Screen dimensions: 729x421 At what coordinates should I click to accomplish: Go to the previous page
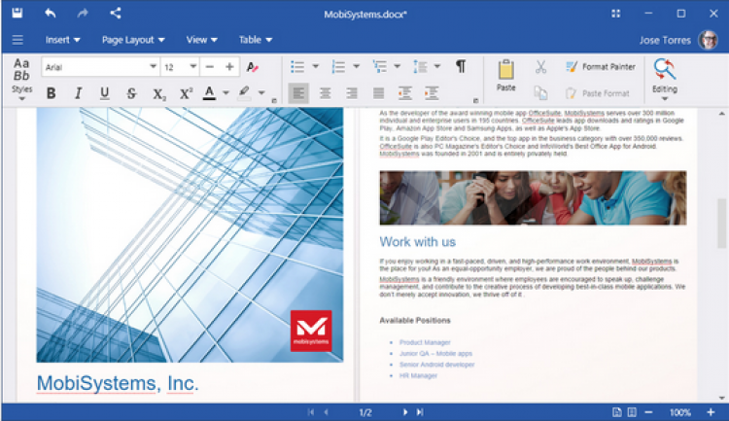point(327,412)
